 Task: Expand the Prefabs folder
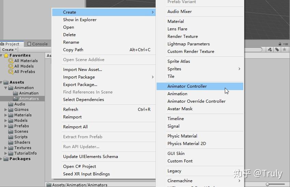6,126
